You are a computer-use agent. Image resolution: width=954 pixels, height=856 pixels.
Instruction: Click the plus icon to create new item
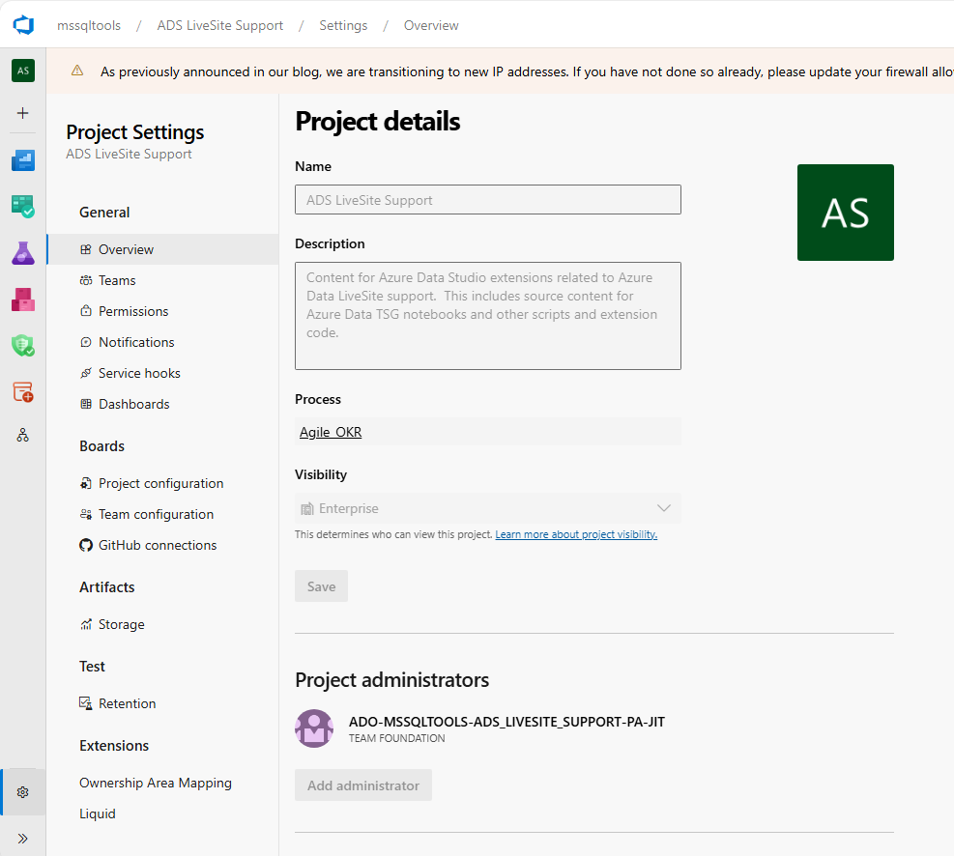pos(22,113)
